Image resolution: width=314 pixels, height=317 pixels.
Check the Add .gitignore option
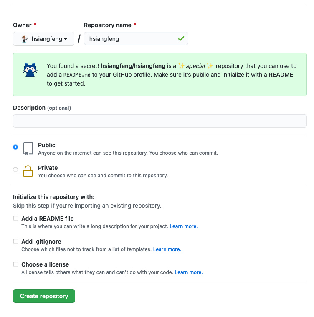[16, 241]
